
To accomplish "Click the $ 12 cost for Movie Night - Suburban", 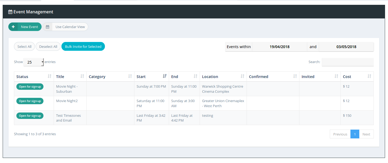I will pos(346,87).
